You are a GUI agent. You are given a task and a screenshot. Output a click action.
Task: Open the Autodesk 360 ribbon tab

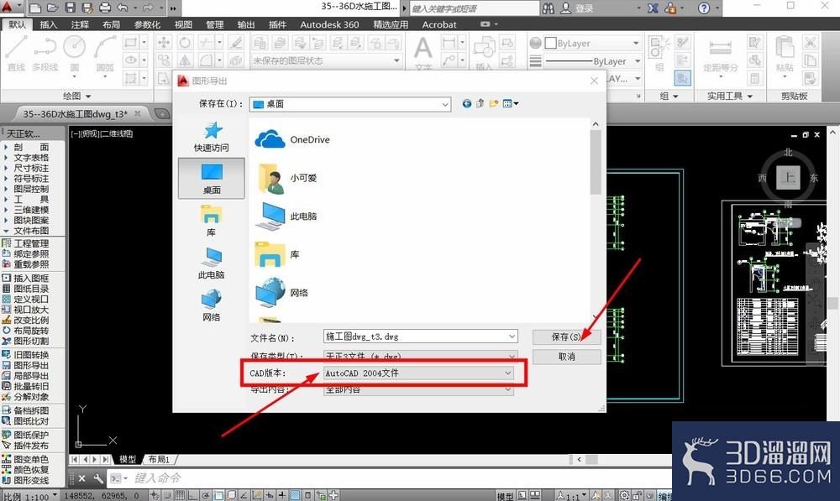[329, 24]
